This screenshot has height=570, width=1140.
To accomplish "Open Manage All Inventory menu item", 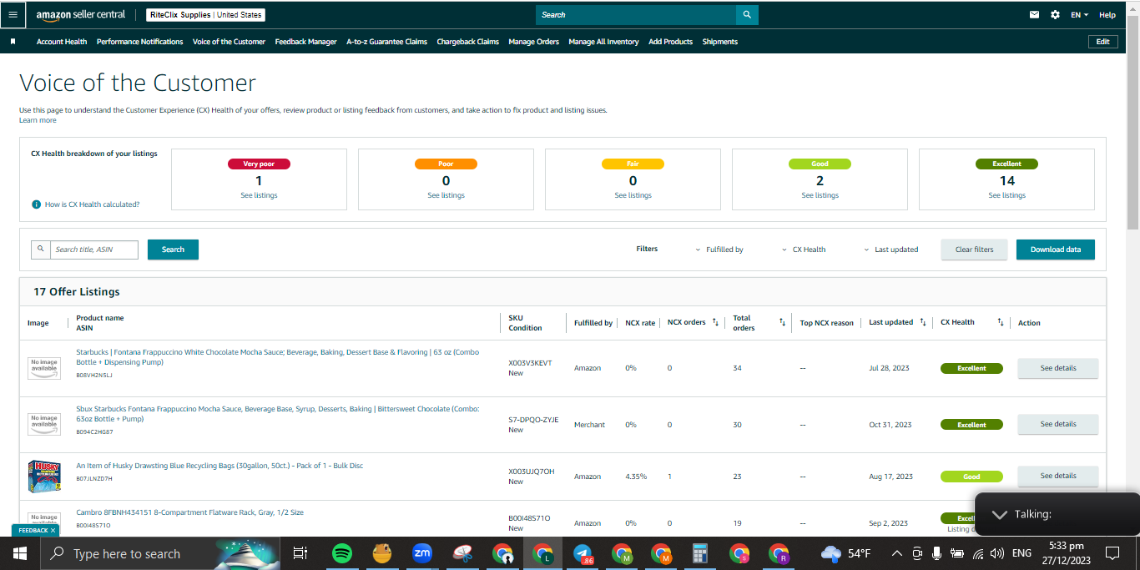I will pyautogui.click(x=603, y=42).
